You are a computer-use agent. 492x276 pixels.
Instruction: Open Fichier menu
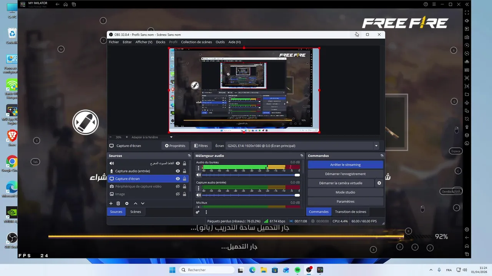(114, 42)
